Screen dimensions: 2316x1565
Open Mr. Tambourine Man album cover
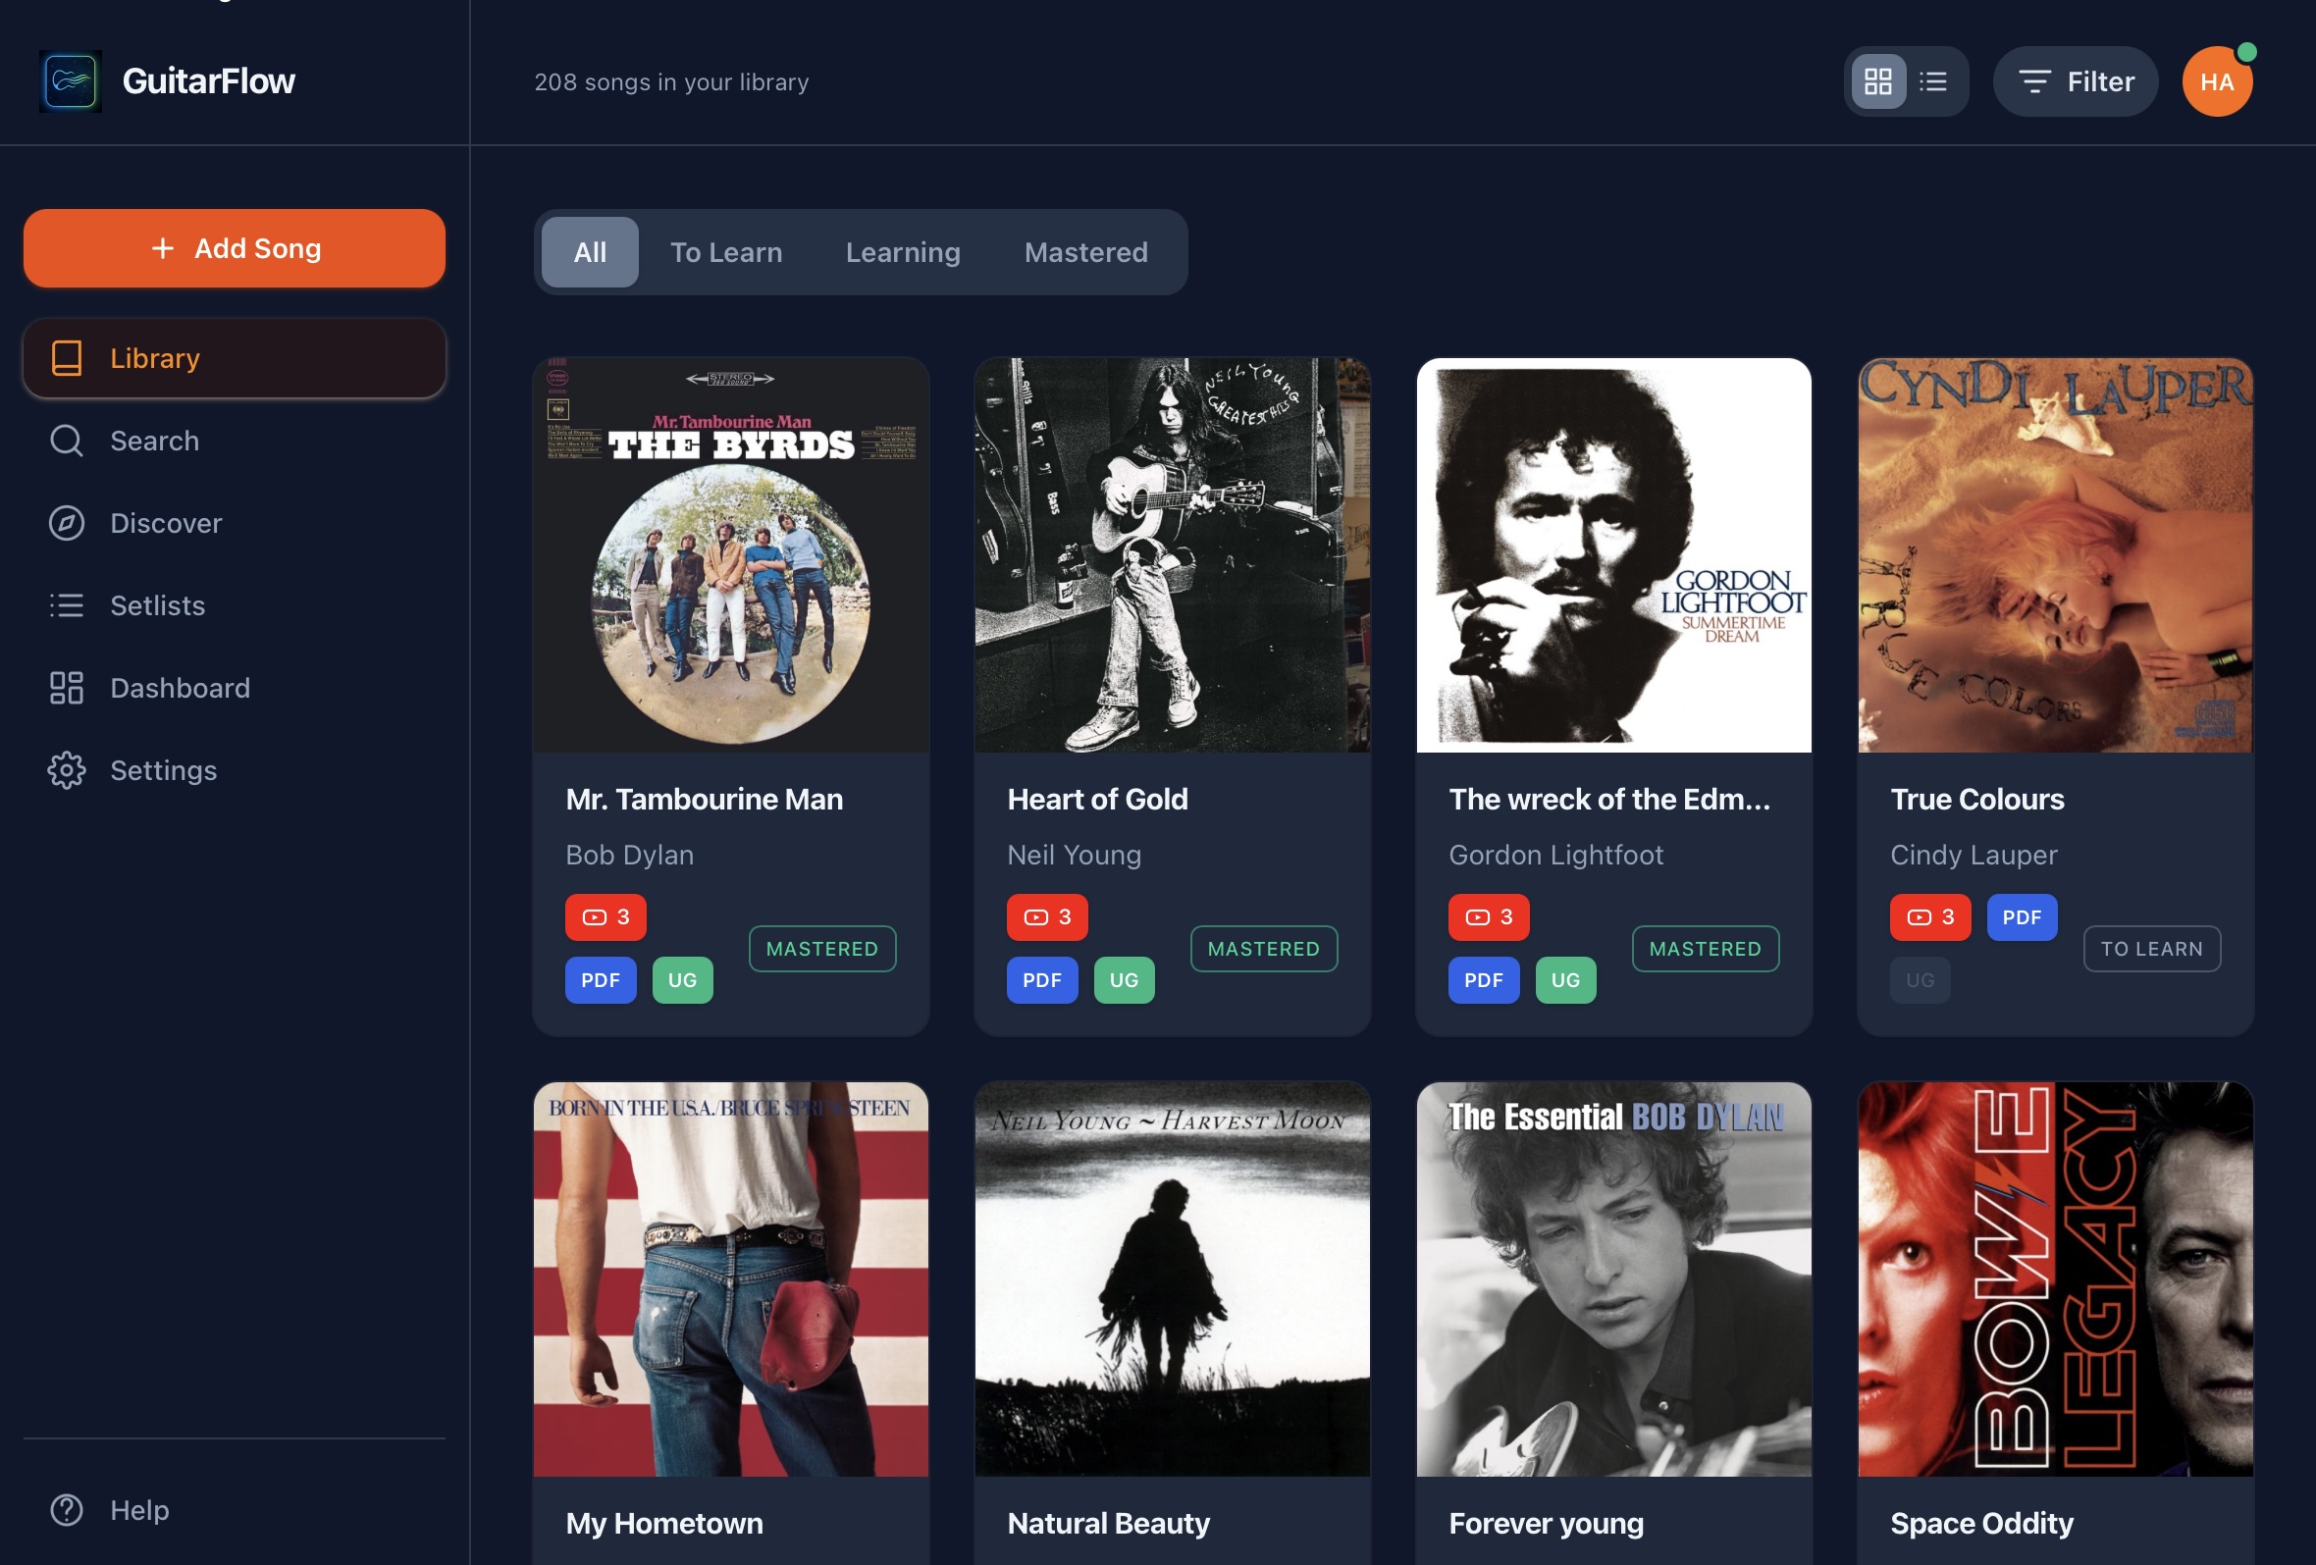pos(730,555)
